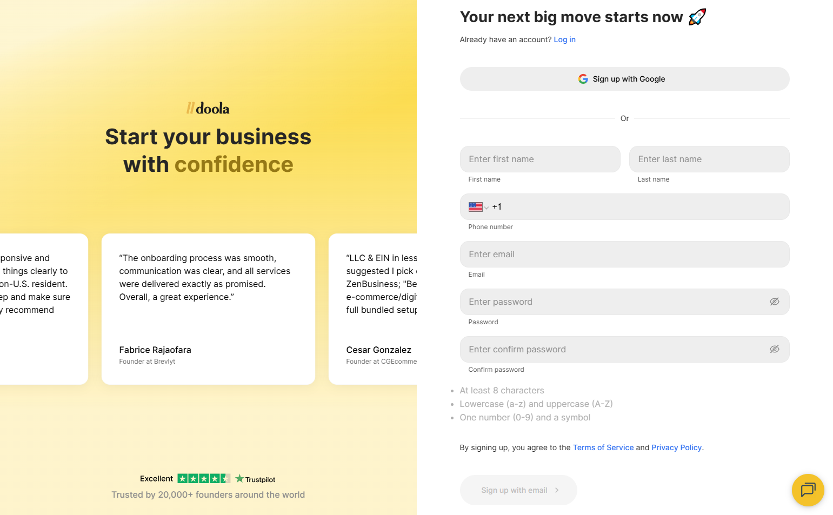Image resolution: width=833 pixels, height=515 pixels.
Task: Click the doola logo
Action: point(208,108)
